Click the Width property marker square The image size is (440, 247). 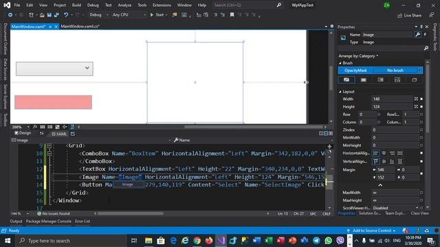pyautogui.click(x=421, y=99)
